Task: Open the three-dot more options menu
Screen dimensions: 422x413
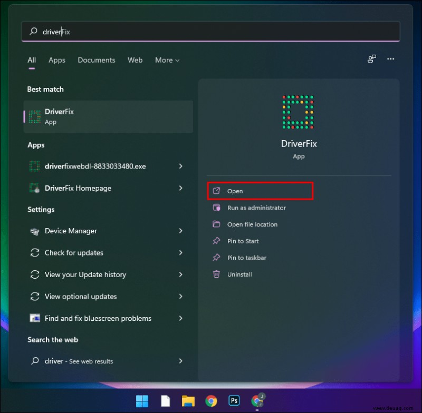Action: pos(390,59)
